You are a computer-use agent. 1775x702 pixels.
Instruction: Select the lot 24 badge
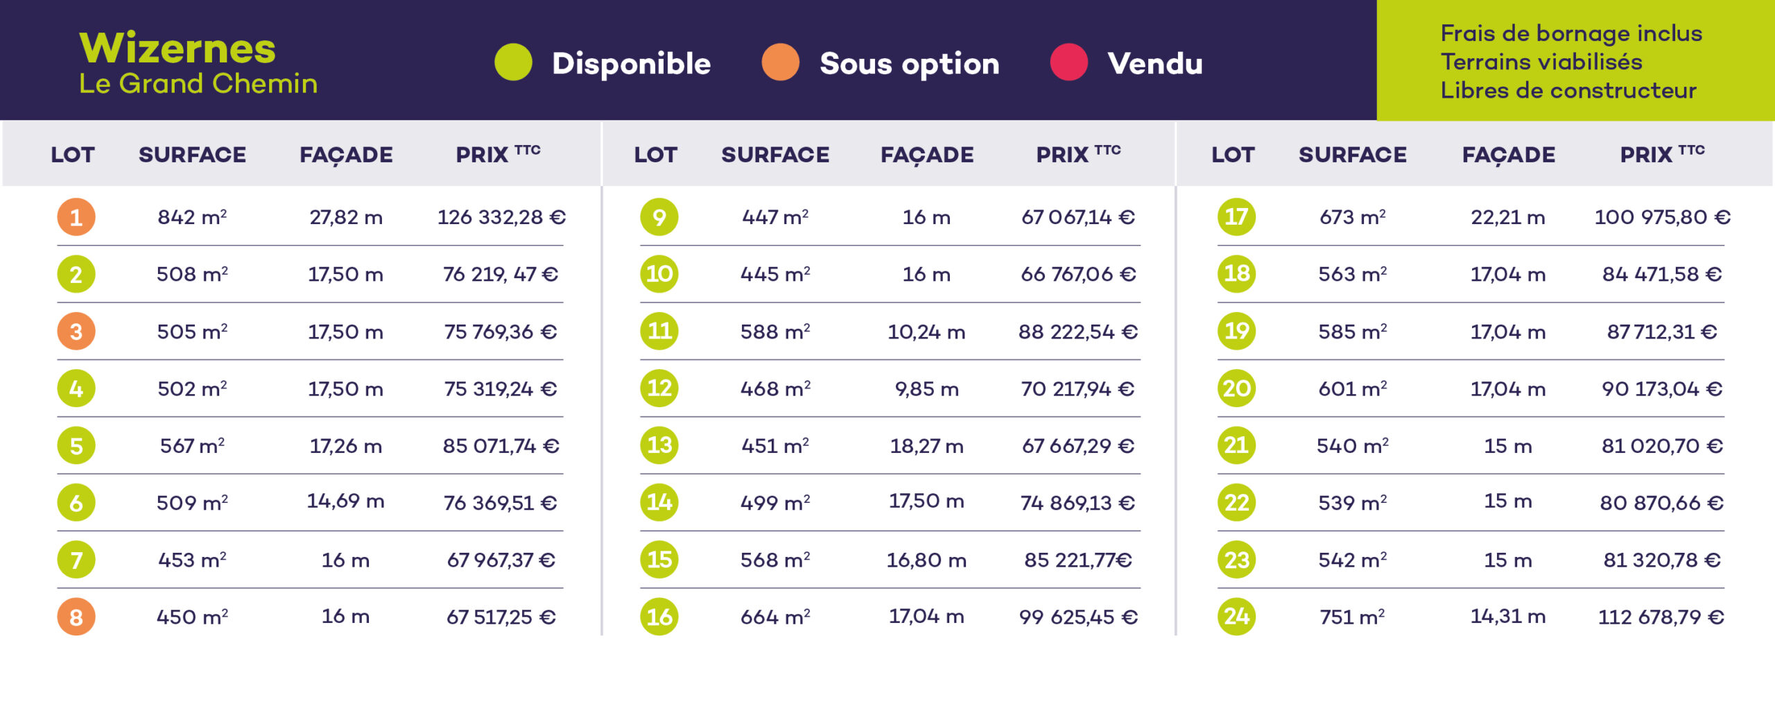pyautogui.click(x=1236, y=617)
